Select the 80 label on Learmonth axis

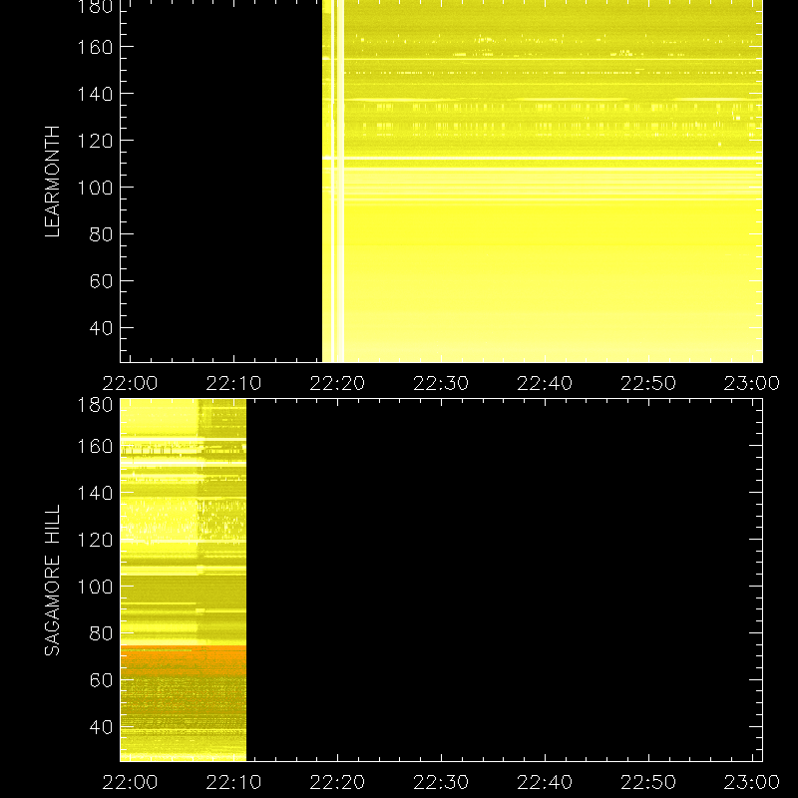tap(101, 234)
